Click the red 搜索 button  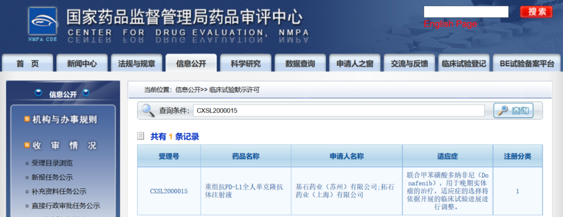[x=536, y=12]
